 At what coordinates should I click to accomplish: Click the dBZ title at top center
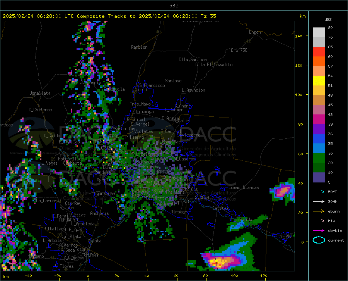174,6
